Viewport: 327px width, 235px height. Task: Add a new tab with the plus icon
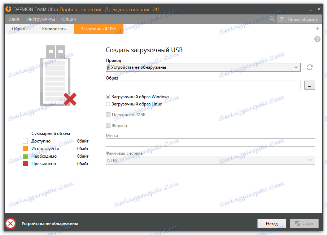pyautogui.click(x=317, y=29)
